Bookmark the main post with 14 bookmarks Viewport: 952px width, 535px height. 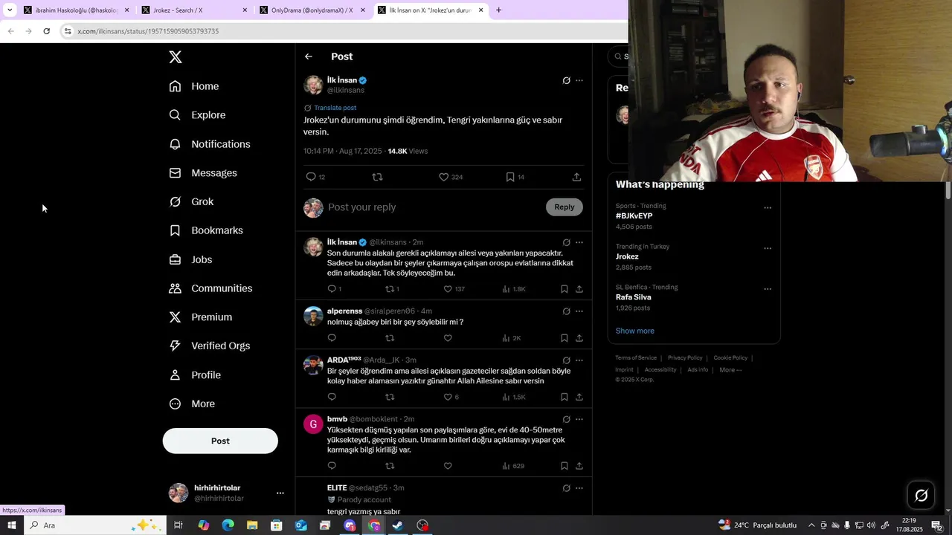[x=515, y=177]
